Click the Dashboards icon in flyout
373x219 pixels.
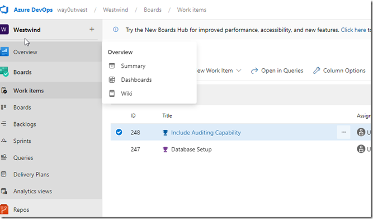(112, 80)
